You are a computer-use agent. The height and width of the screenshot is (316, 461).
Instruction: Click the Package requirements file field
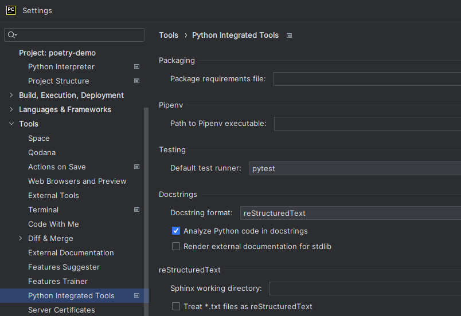[367, 79]
